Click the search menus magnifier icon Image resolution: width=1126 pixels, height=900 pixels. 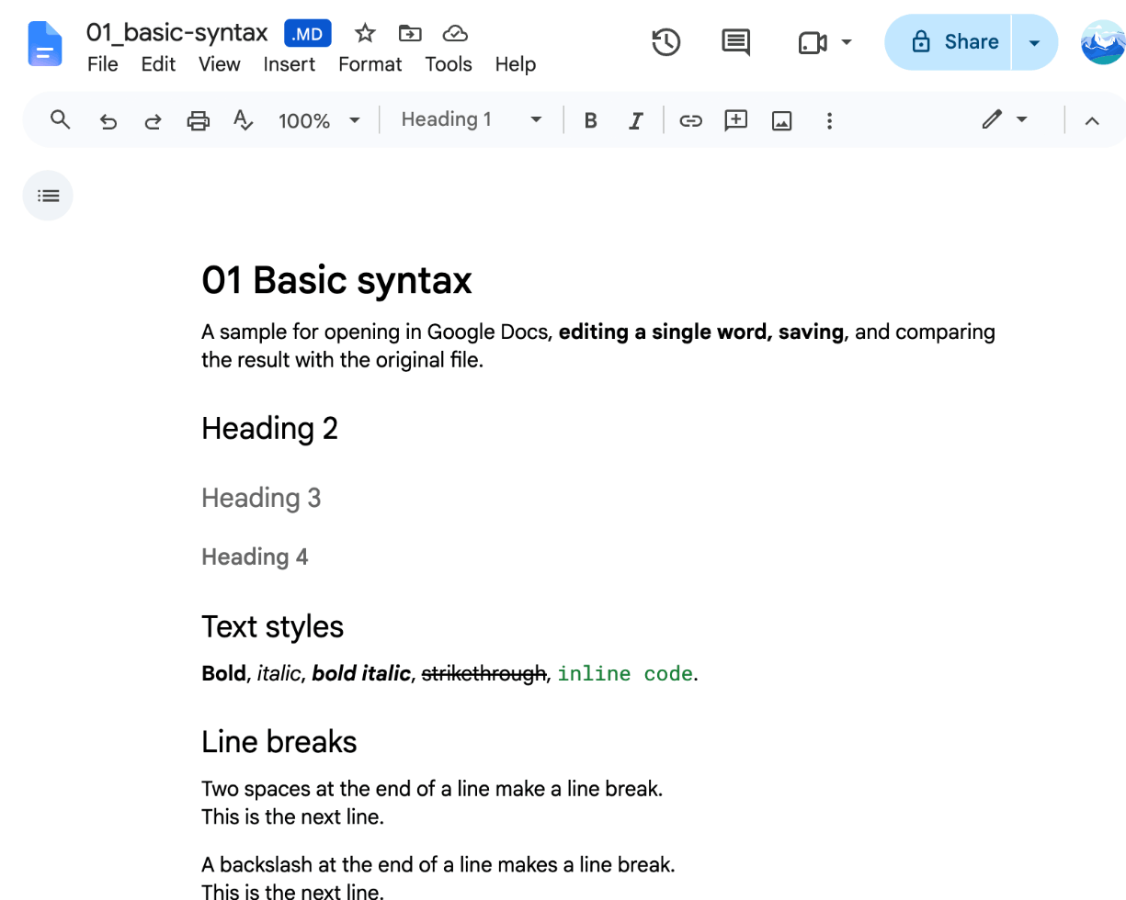[x=61, y=120]
